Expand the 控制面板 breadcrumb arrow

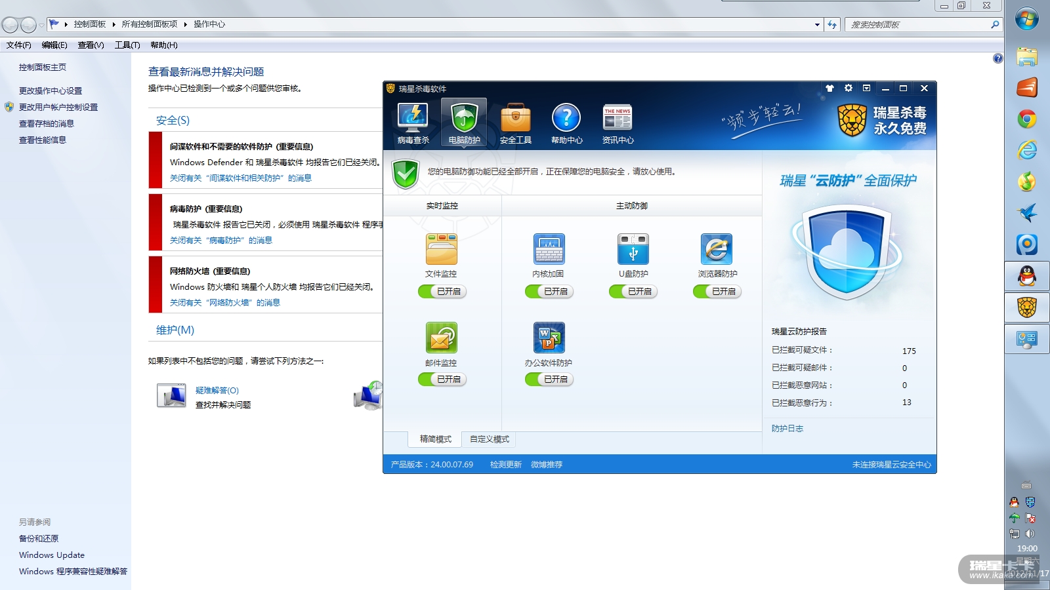114,24
